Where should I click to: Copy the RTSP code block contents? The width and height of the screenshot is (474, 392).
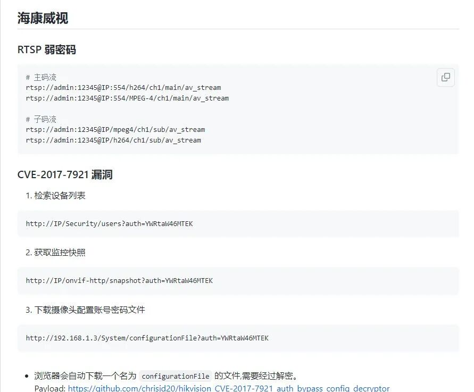(446, 77)
